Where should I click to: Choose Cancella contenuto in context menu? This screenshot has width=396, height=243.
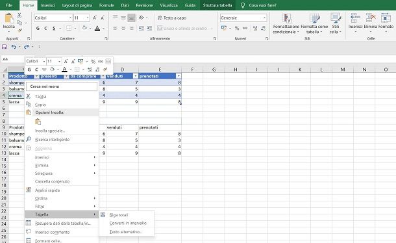(x=53, y=181)
